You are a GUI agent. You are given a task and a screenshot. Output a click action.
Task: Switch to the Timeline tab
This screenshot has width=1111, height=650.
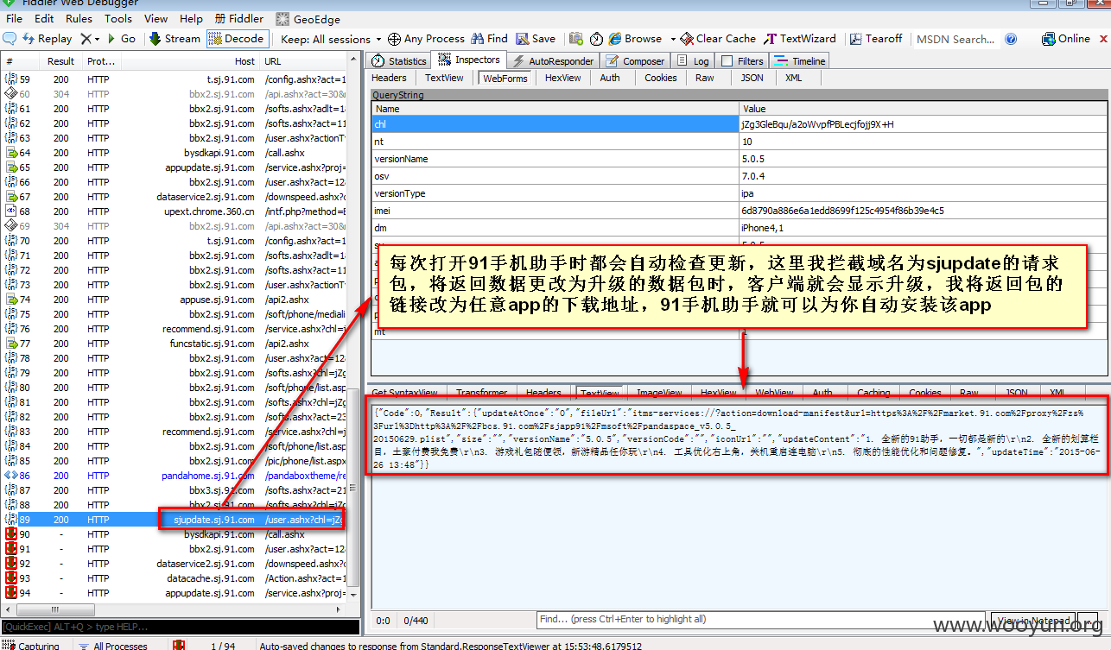[x=799, y=61]
